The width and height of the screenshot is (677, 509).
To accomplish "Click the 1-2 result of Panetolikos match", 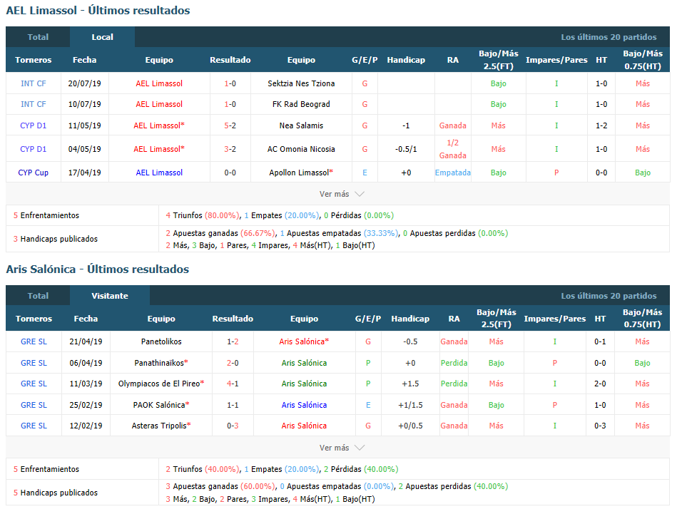I will click(x=233, y=341).
